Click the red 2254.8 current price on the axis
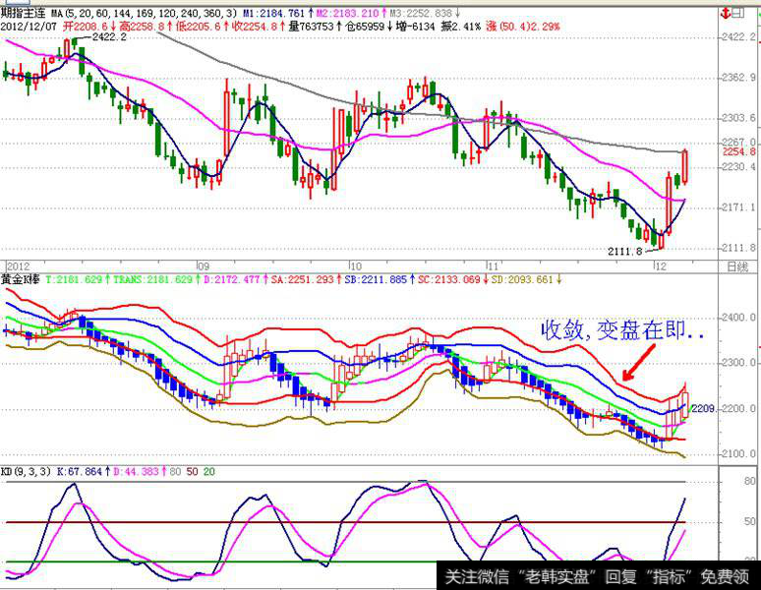The width and height of the screenshot is (761, 590). click(738, 151)
